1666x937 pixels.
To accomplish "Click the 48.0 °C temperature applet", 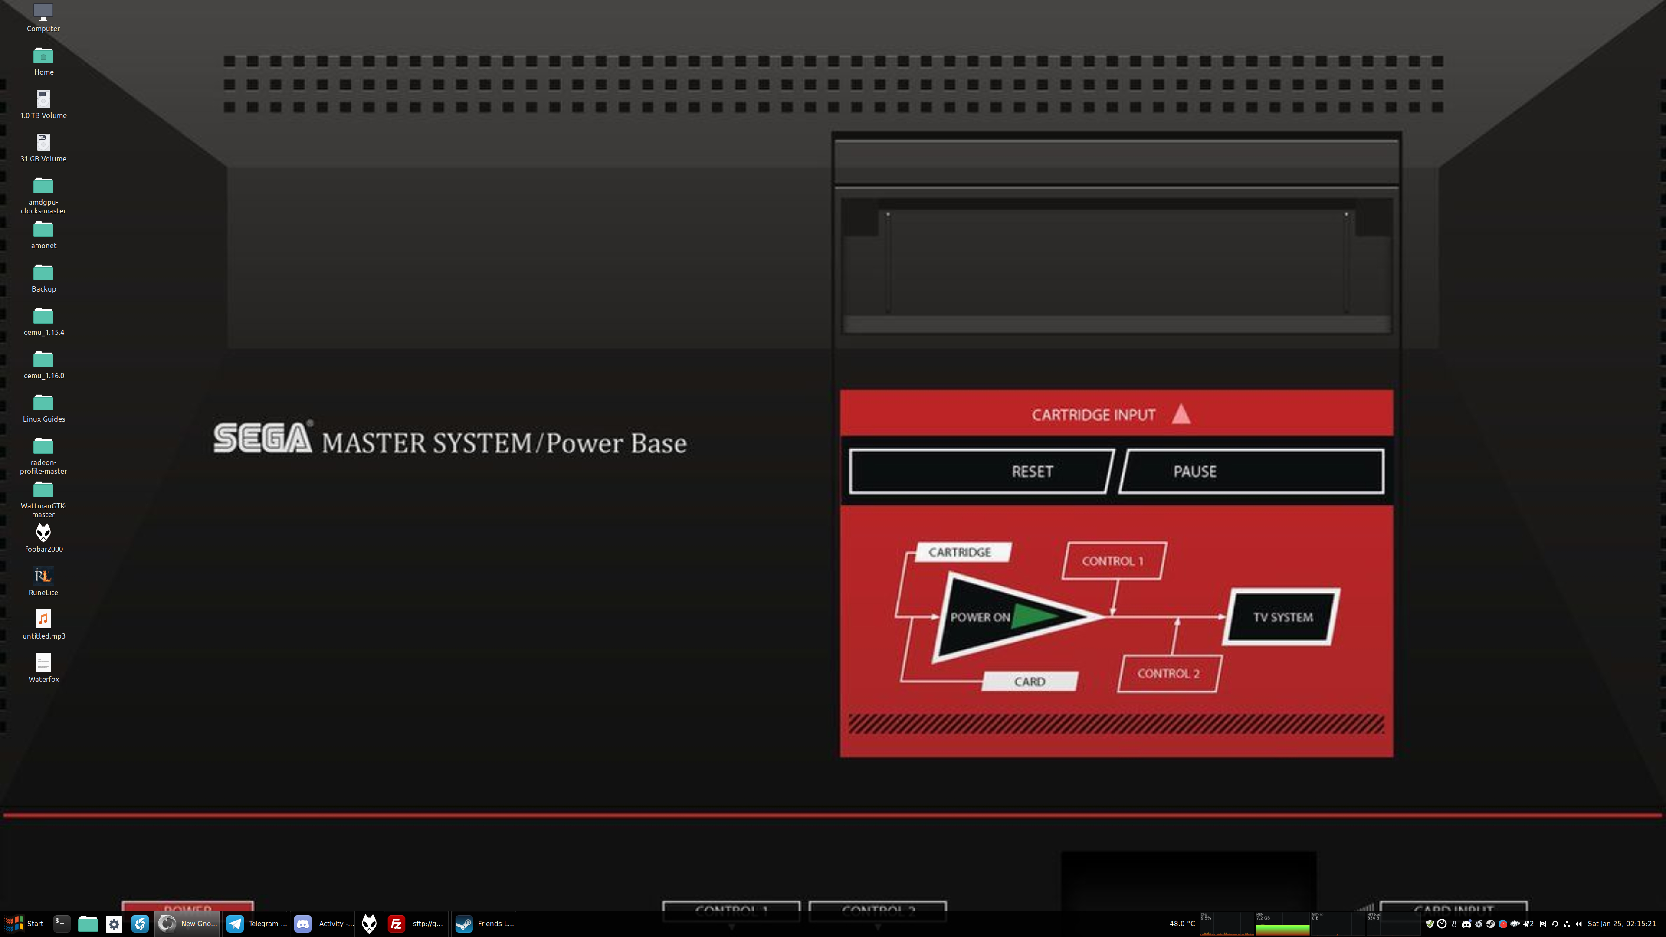I will [x=1181, y=924].
